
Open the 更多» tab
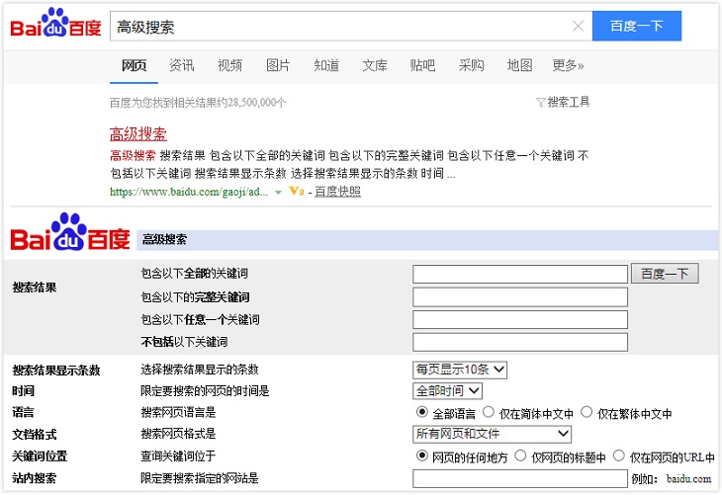point(568,66)
